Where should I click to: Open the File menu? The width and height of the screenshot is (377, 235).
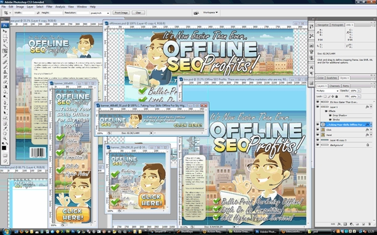click(x=3, y=7)
